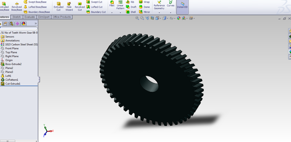Select the Shell feature icon
The height and width of the screenshot is (142, 291).
(131, 12)
